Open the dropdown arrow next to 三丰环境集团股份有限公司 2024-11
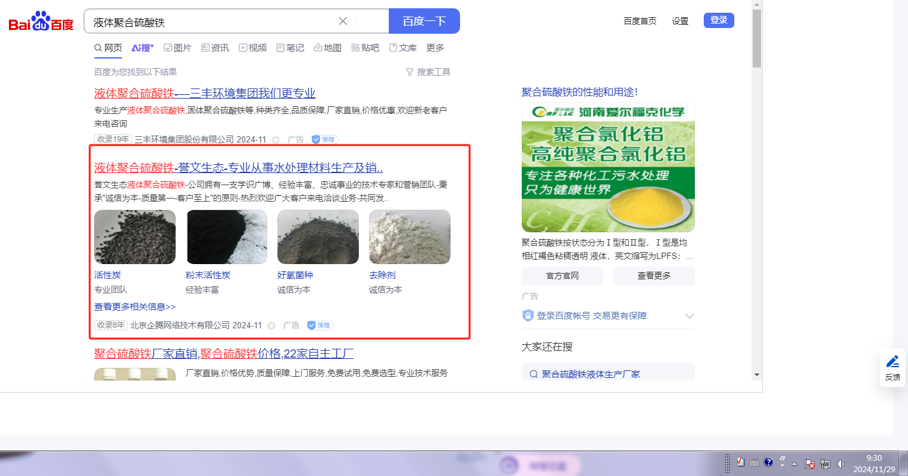The image size is (908, 476). pyautogui.click(x=276, y=140)
